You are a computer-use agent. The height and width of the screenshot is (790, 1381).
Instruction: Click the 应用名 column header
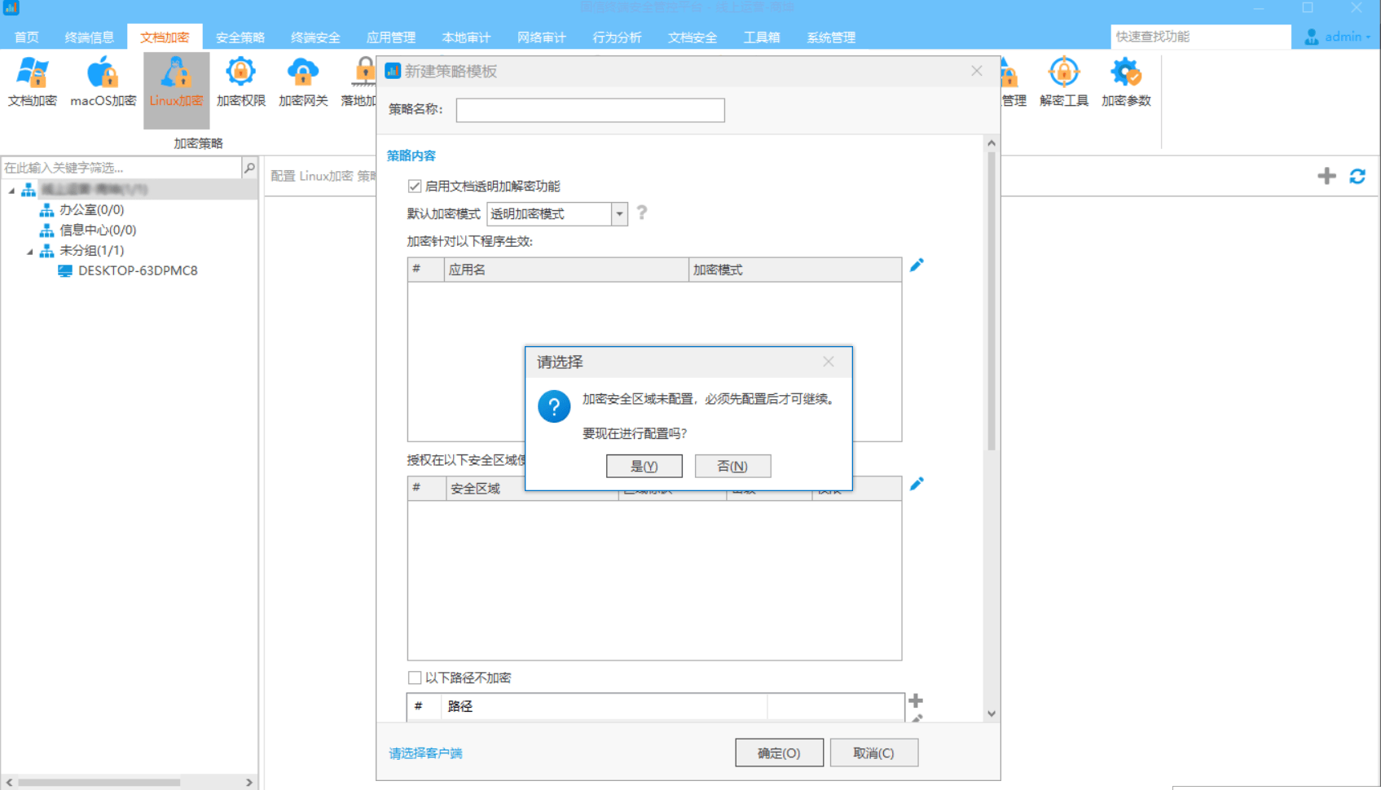click(x=566, y=270)
